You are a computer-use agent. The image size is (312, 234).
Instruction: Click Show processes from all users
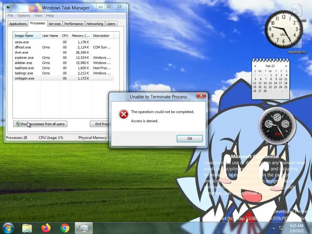(40, 124)
